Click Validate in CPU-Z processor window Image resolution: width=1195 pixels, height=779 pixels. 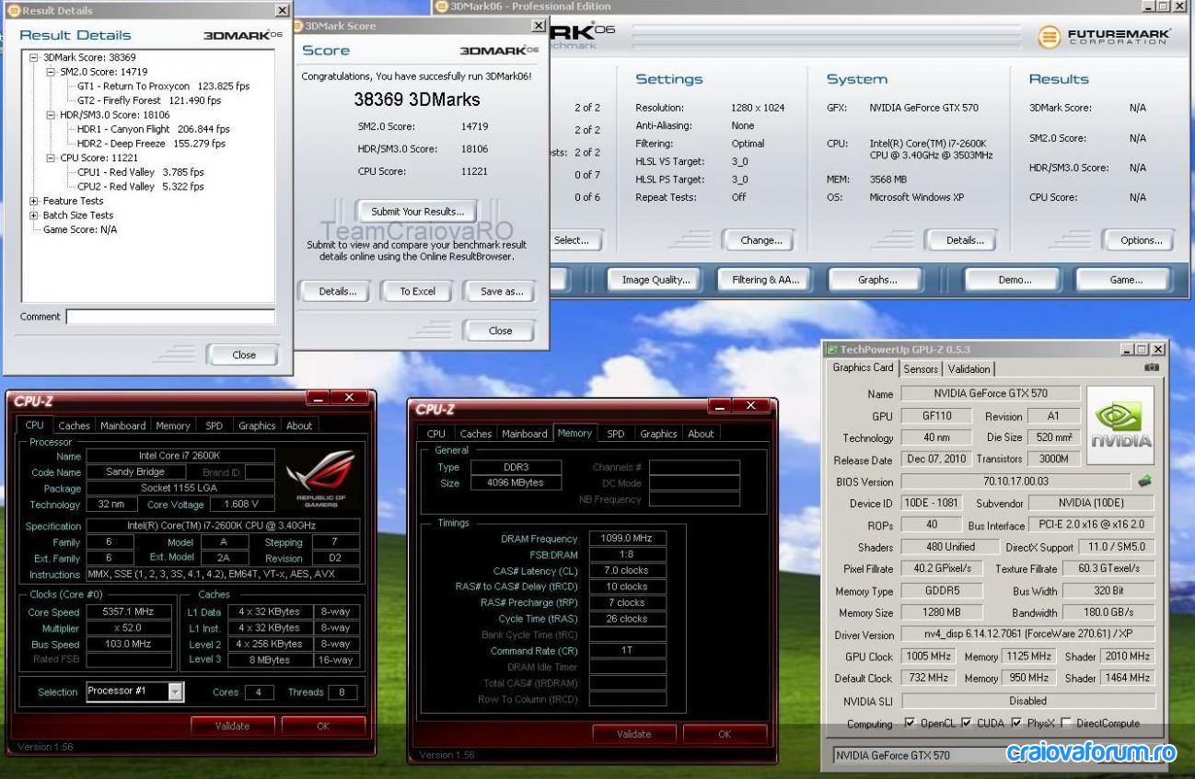click(232, 726)
